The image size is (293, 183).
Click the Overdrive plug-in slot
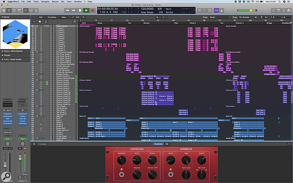8,114
